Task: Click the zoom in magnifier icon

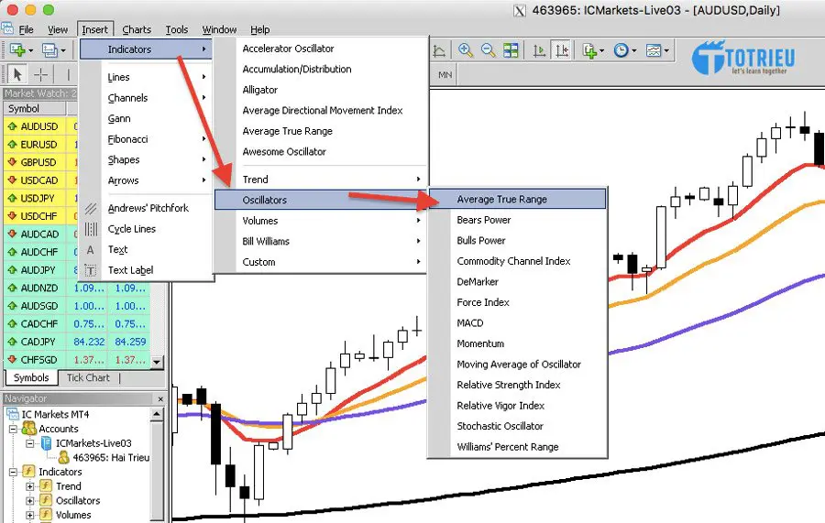Action: (466, 50)
